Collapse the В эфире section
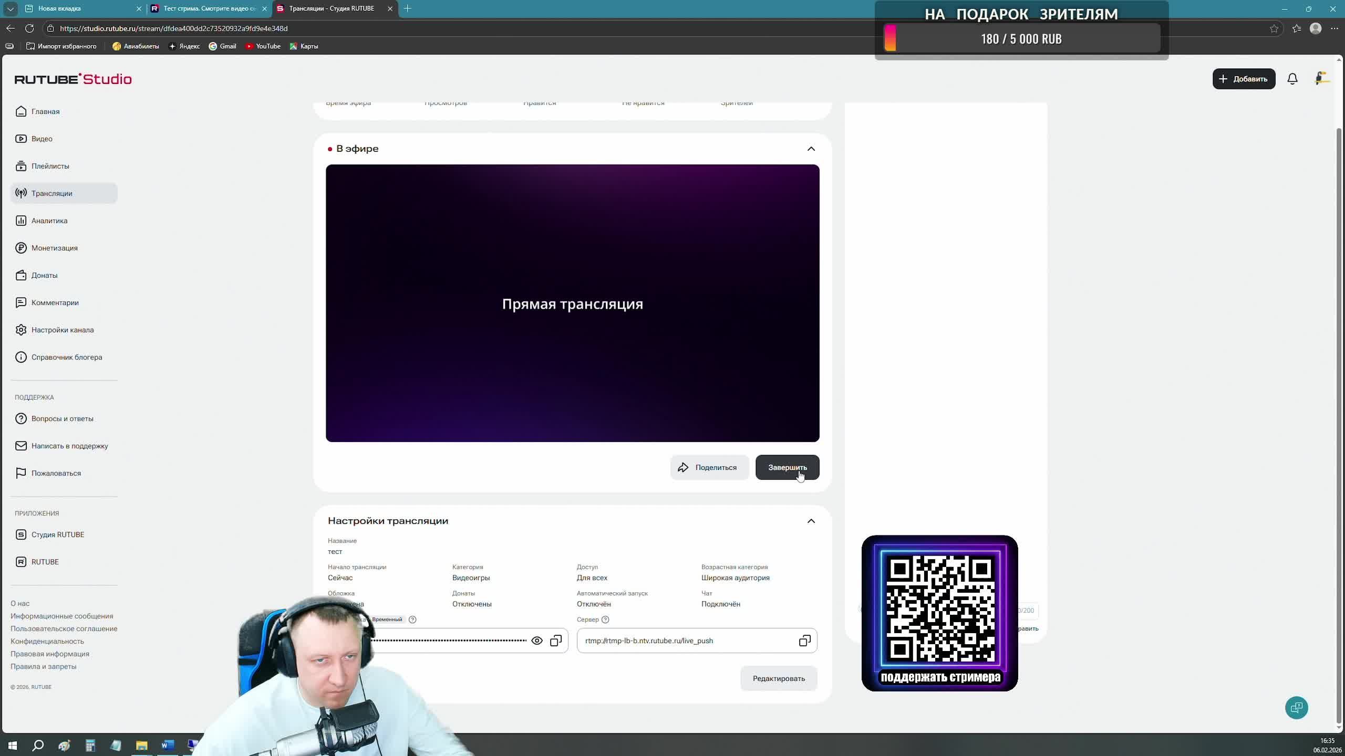1345x756 pixels. point(811,149)
